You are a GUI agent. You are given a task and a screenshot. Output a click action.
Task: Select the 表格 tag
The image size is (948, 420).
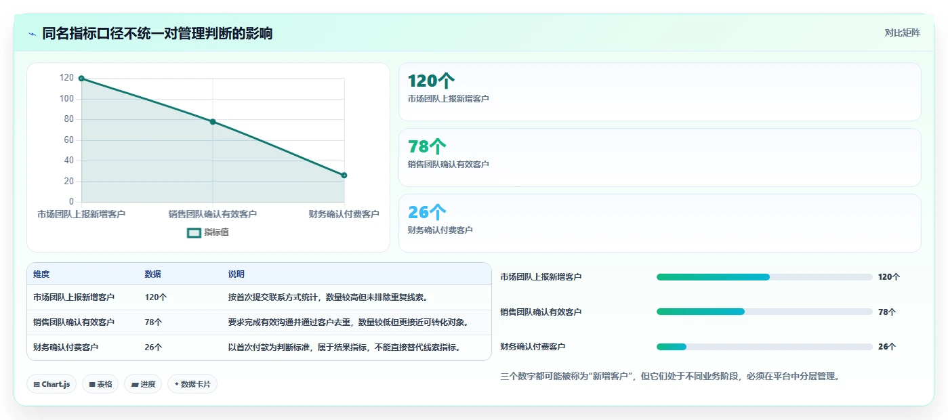click(x=100, y=384)
